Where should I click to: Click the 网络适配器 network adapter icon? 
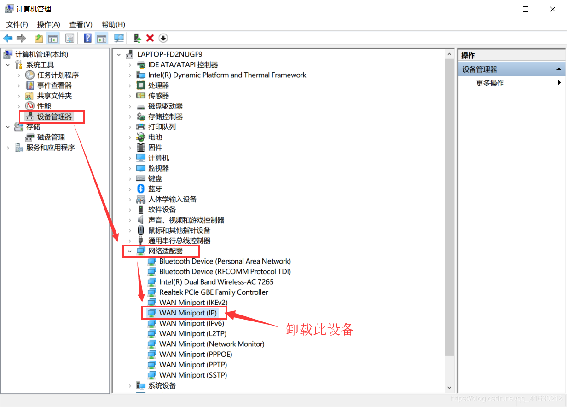coord(141,251)
